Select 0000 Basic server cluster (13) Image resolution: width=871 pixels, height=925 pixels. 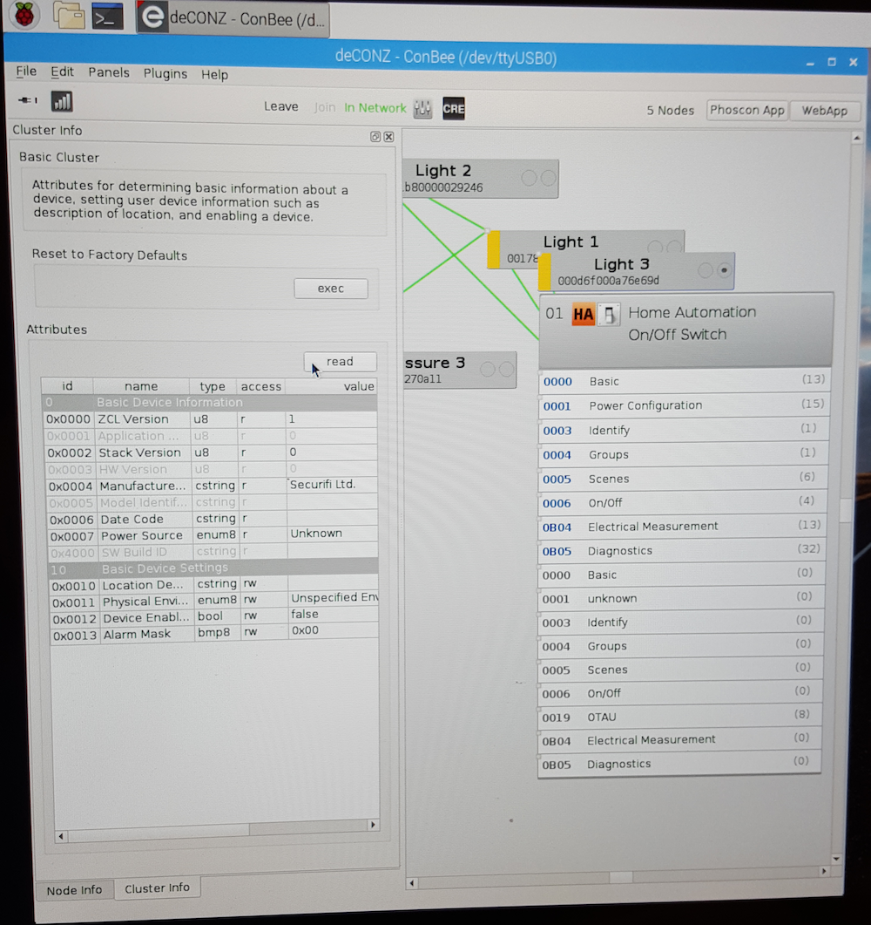(684, 381)
